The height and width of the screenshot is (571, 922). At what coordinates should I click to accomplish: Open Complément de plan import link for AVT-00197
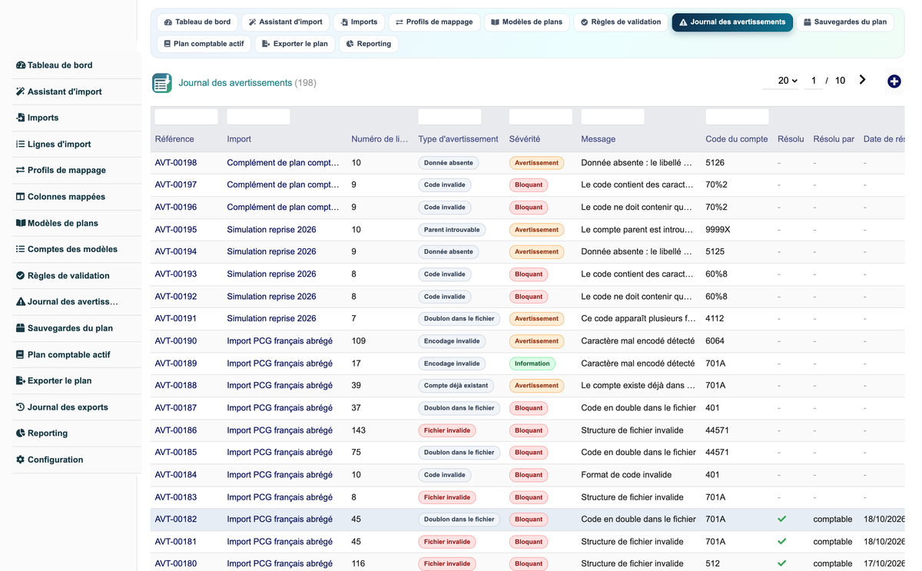pos(284,184)
